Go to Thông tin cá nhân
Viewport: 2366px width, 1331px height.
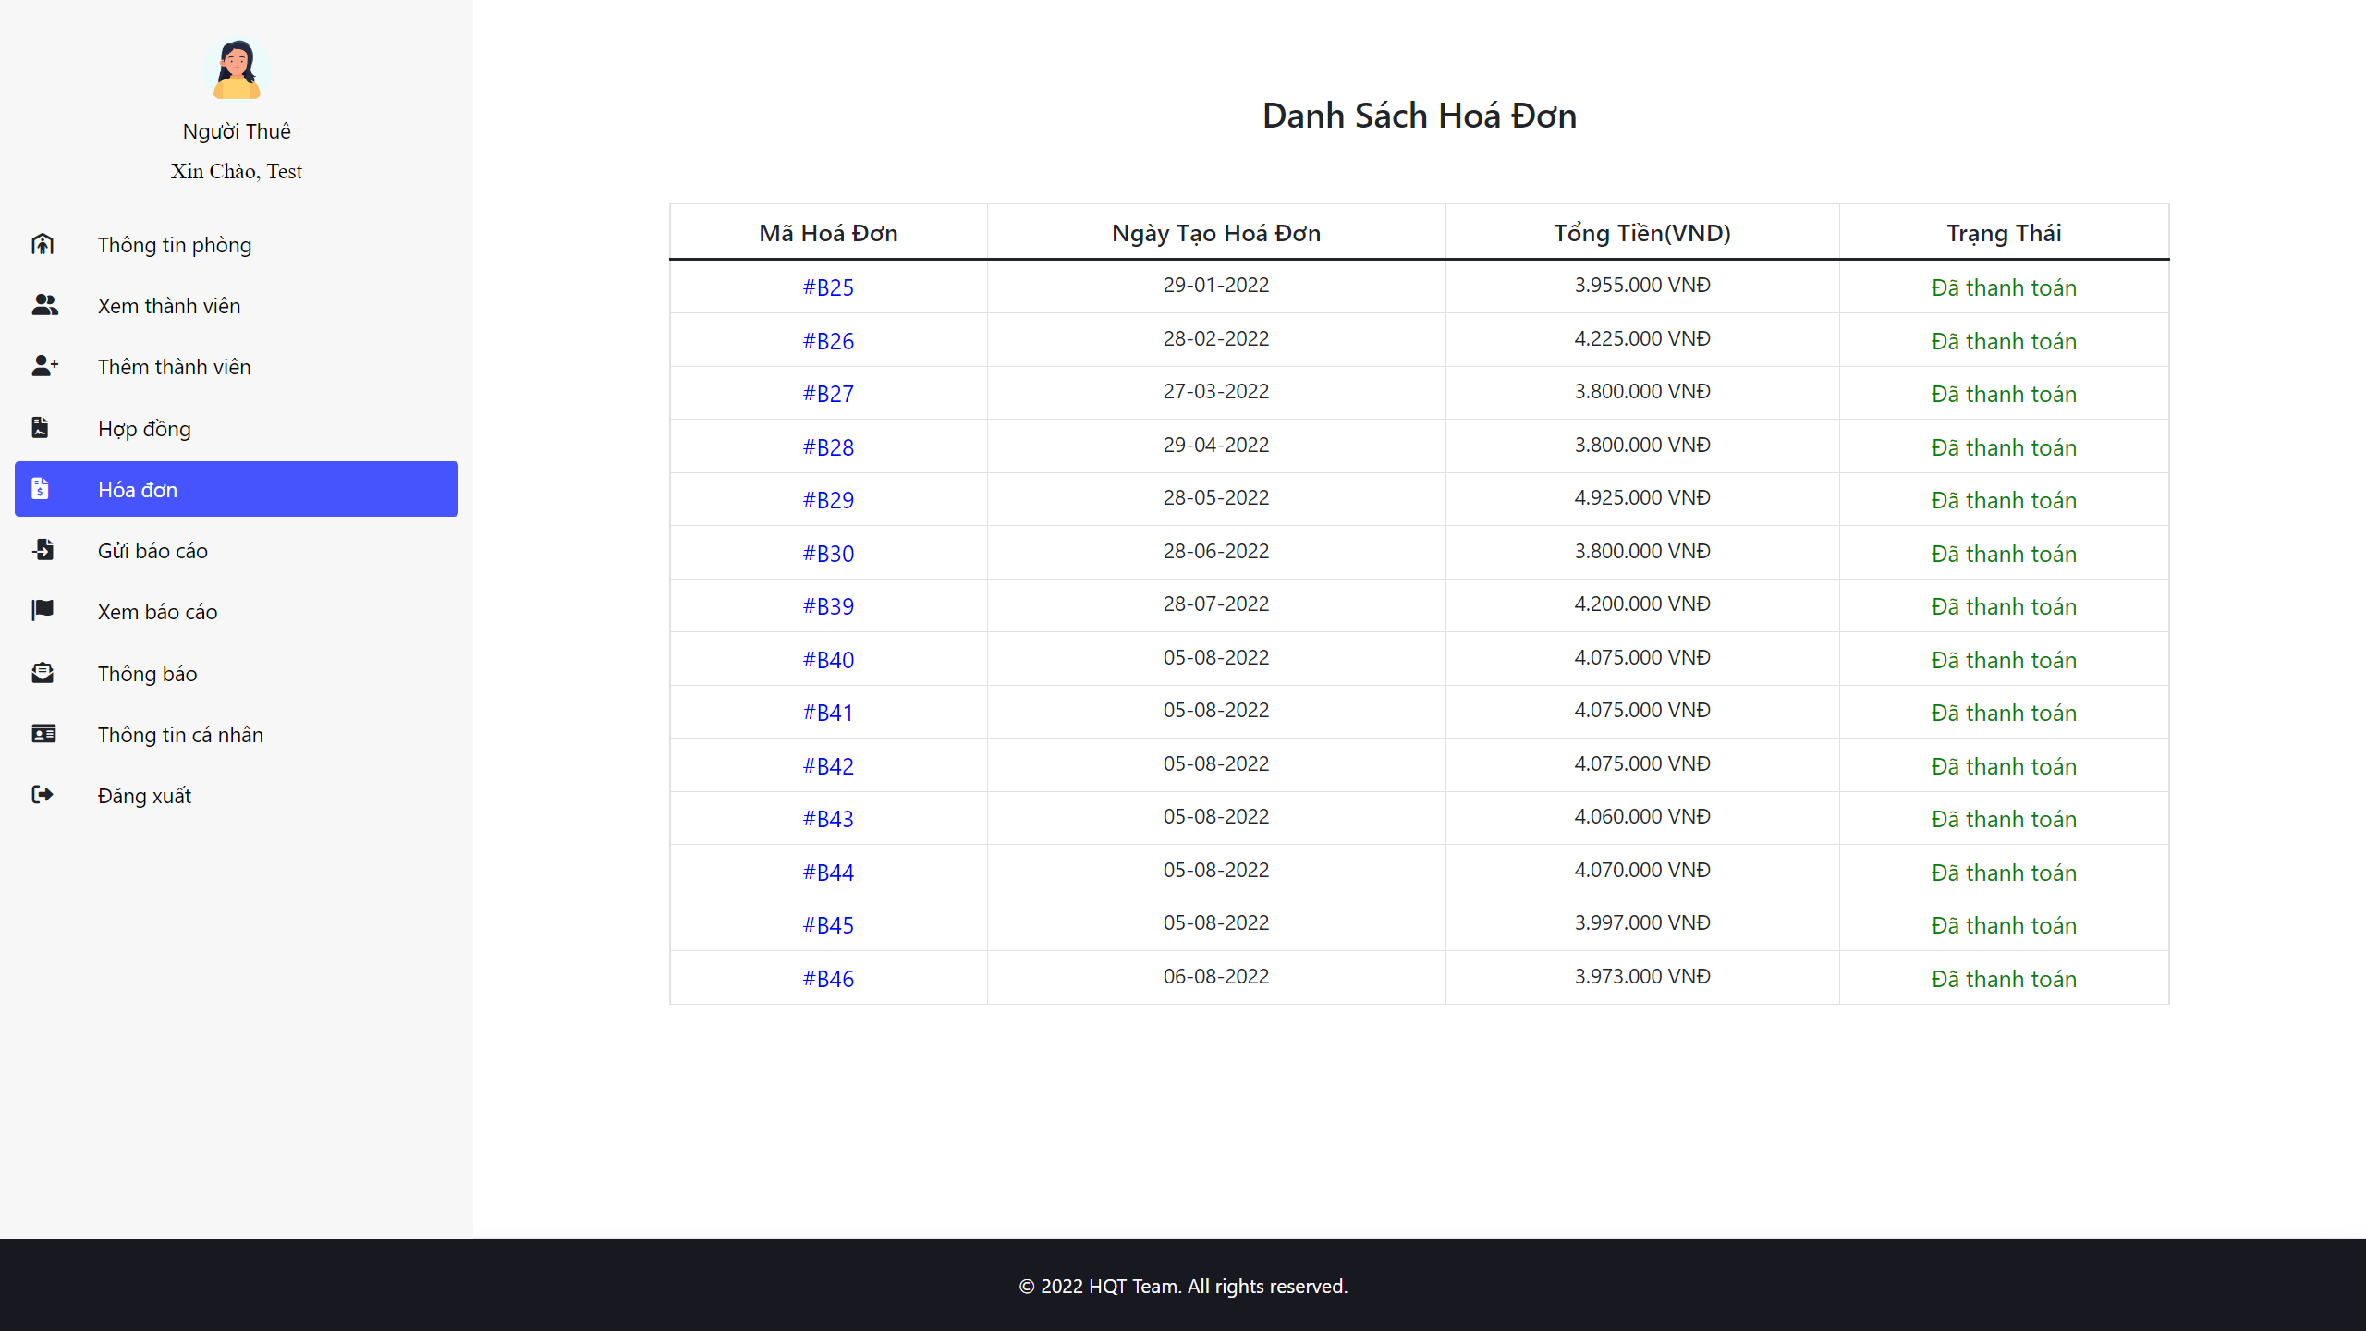pos(180,735)
